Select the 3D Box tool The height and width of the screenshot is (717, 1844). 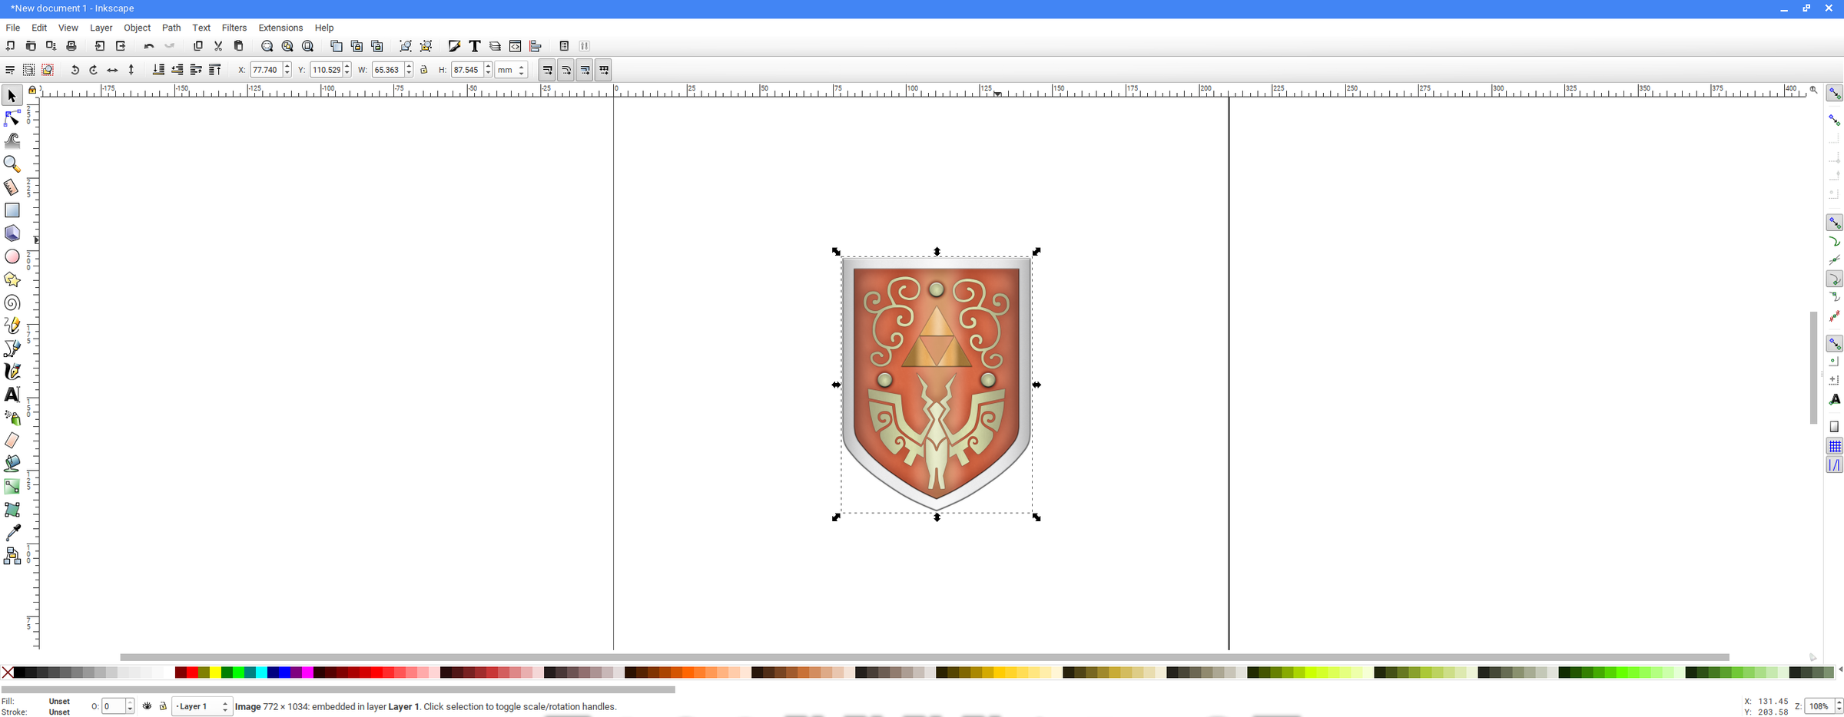click(x=12, y=233)
